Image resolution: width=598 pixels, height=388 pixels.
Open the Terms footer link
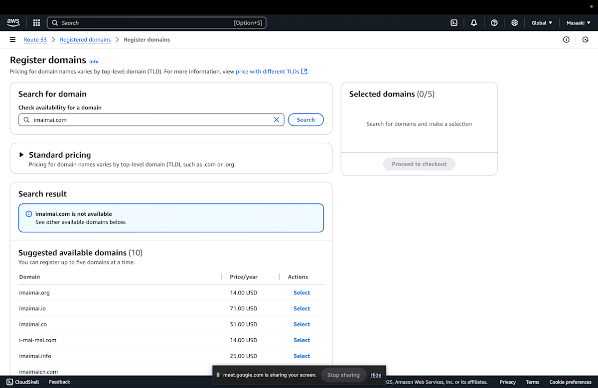coord(532,382)
